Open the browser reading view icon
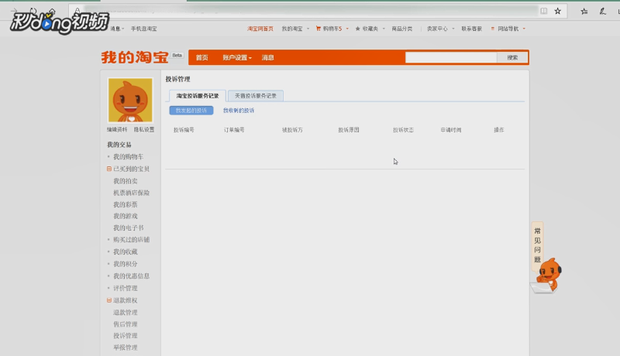Viewport: 620px width, 356px height. [544, 11]
